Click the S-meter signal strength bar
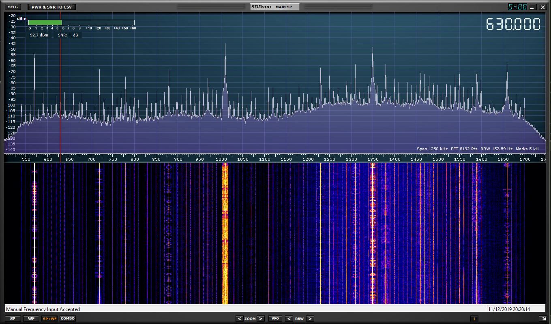 click(x=81, y=22)
